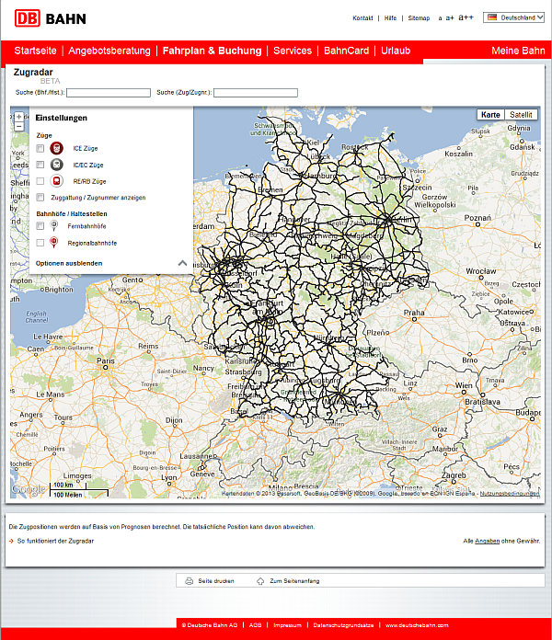
Task: Zoom out the map with minus button
Action: click(x=18, y=127)
